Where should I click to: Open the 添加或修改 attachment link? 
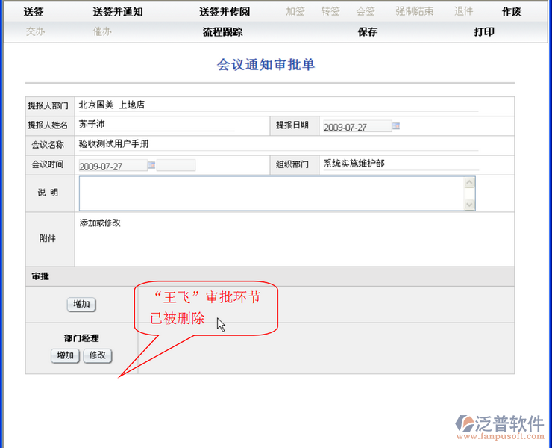[100, 223]
